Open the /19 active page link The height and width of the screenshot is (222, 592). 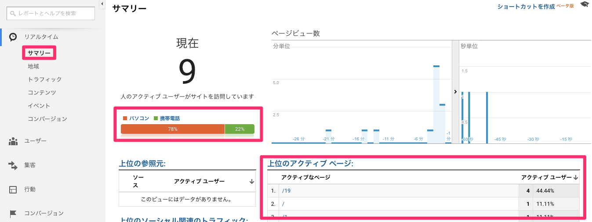[x=287, y=191]
